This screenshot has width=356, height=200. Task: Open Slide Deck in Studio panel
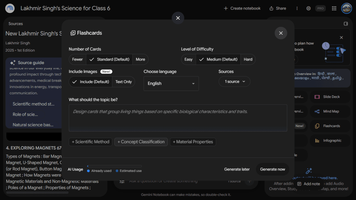[330, 97]
